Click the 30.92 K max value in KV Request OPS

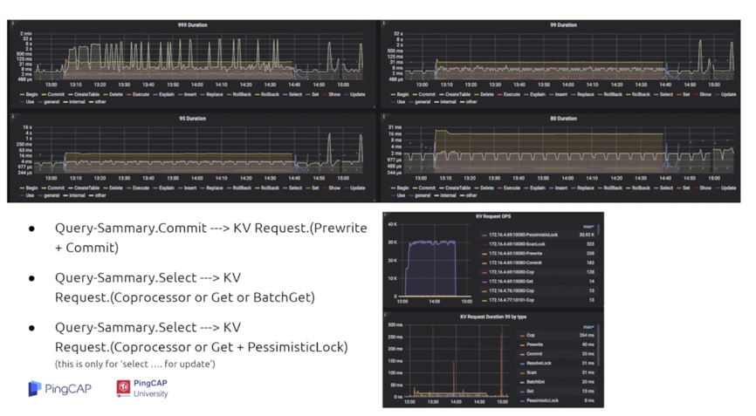587,235
